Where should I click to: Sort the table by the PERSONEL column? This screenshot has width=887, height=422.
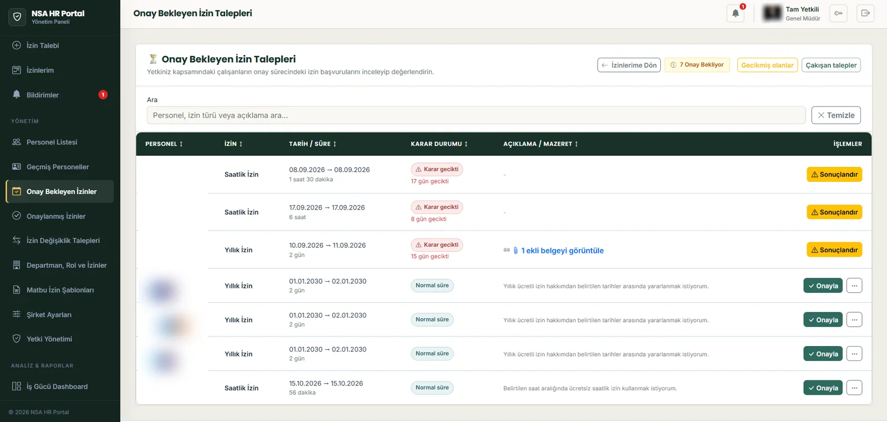click(164, 144)
